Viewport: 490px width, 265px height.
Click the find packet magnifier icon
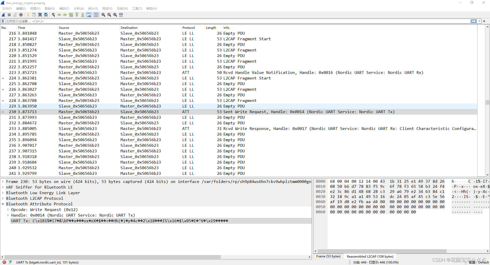53,15
